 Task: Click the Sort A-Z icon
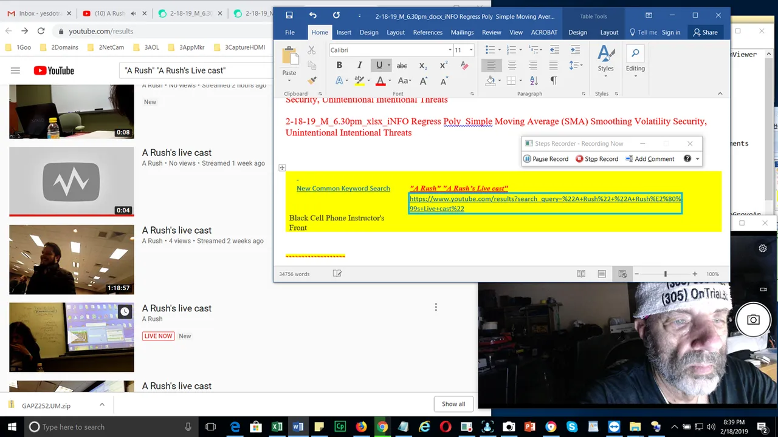tap(534, 80)
